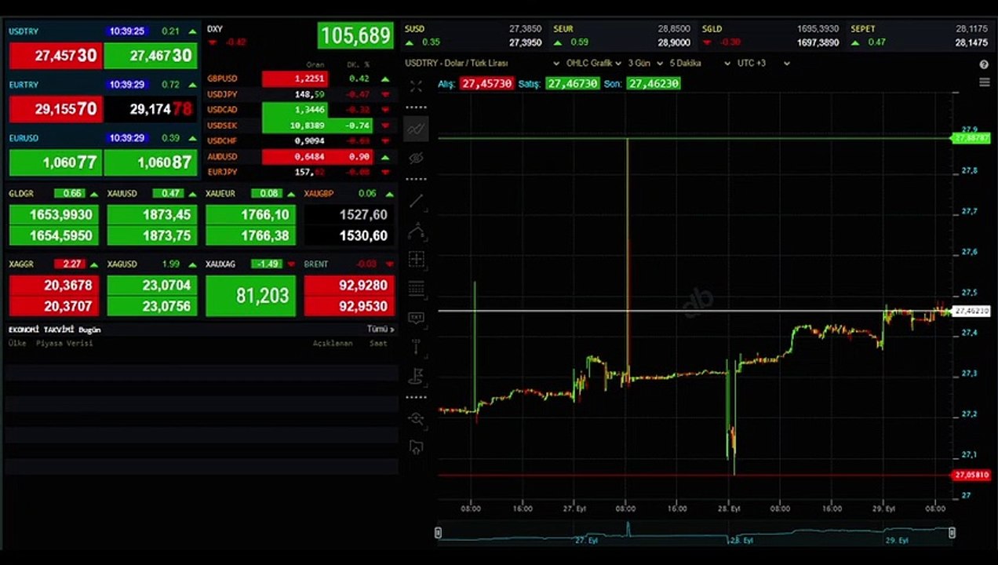Click the USDTRY green up arrow

pos(192,31)
